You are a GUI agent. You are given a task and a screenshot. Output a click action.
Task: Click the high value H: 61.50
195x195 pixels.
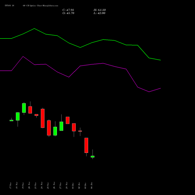(100, 10)
